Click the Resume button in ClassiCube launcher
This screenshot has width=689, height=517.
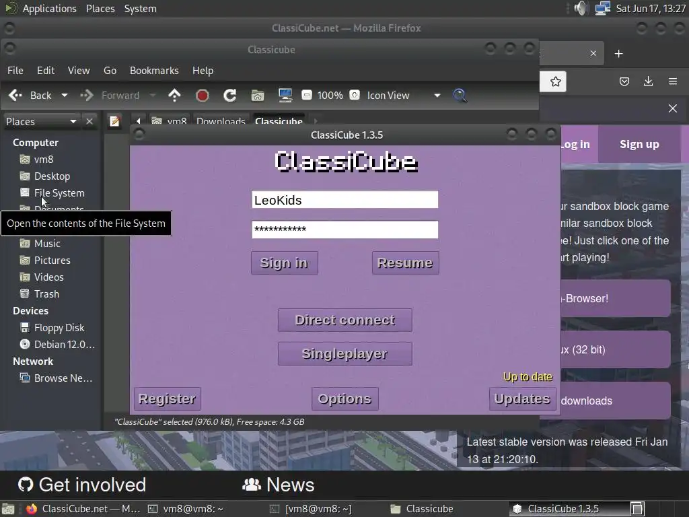click(405, 263)
